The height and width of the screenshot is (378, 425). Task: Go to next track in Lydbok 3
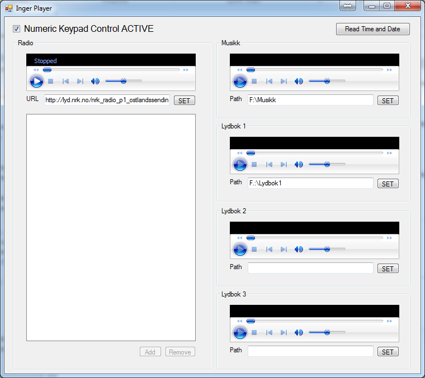284,332
